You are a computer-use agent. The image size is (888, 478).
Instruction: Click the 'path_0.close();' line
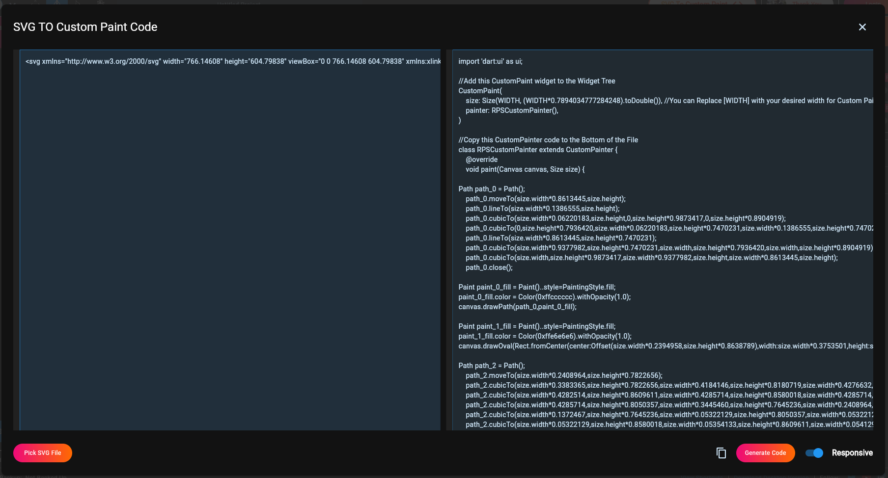(489, 267)
